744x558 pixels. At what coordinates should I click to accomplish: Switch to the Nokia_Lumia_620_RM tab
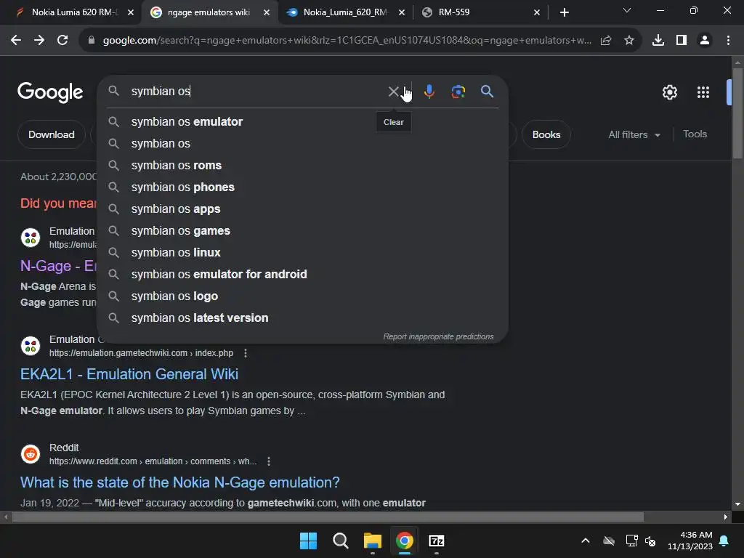tap(345, 12)
